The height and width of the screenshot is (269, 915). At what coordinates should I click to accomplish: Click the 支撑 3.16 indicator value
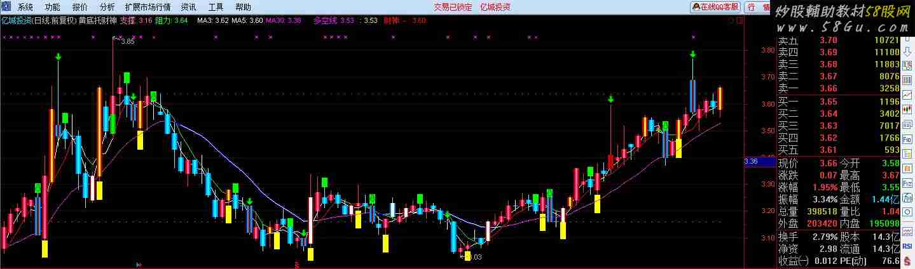tap(136, 20)
